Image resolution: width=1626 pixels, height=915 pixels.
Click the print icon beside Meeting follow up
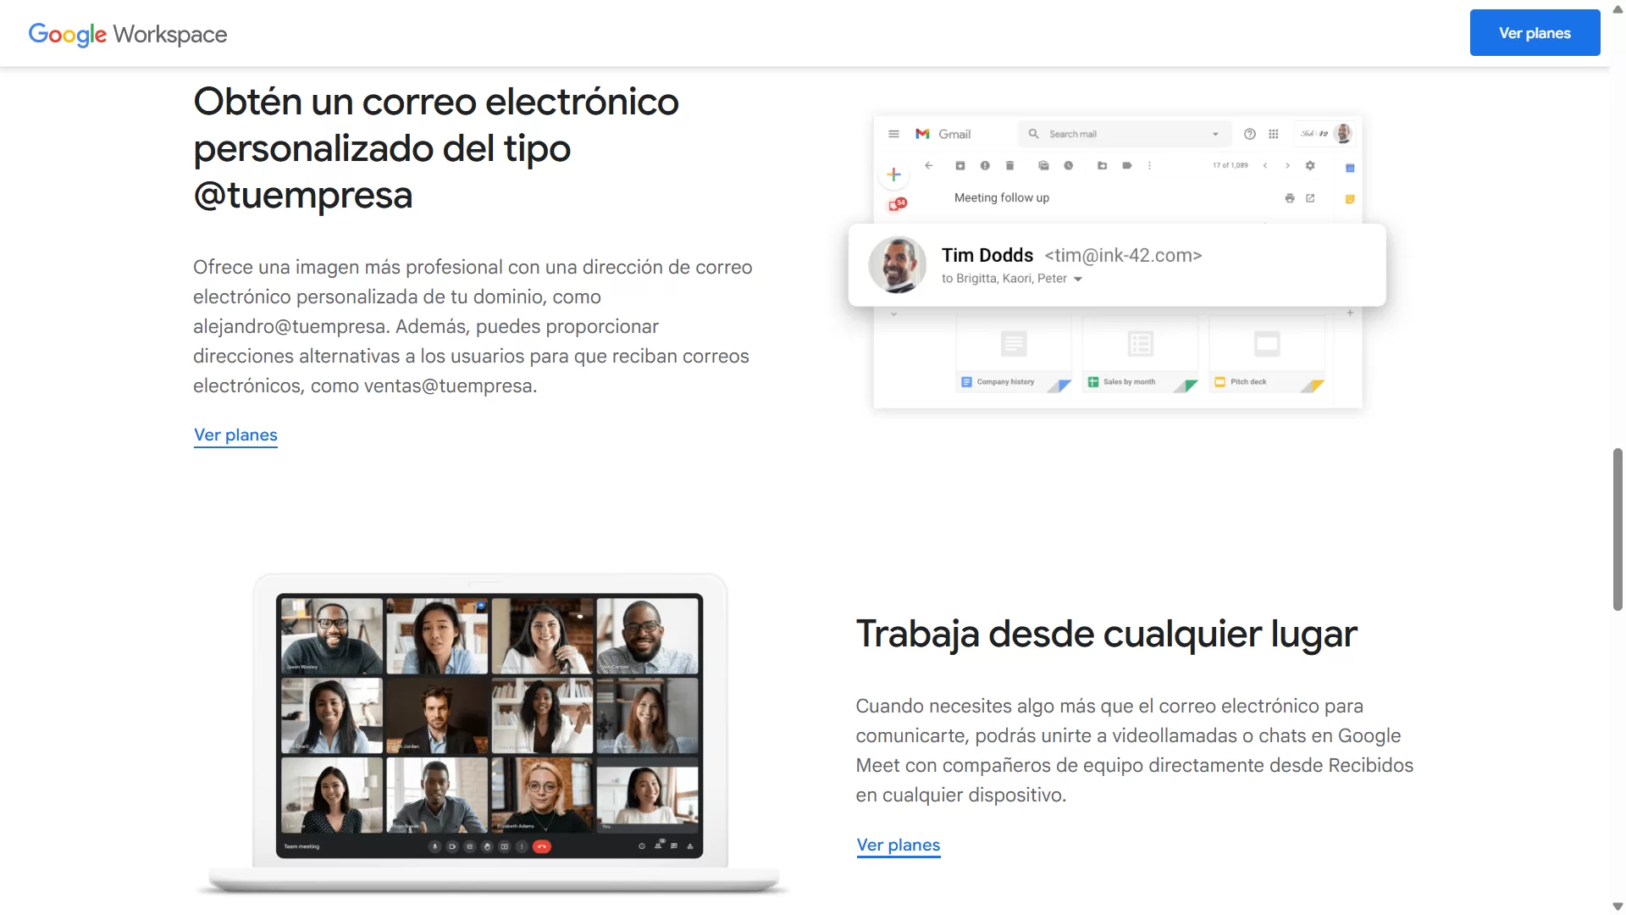1289,198
